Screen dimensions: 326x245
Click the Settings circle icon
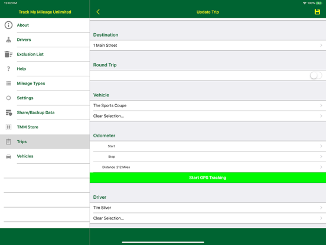(8, 98)
